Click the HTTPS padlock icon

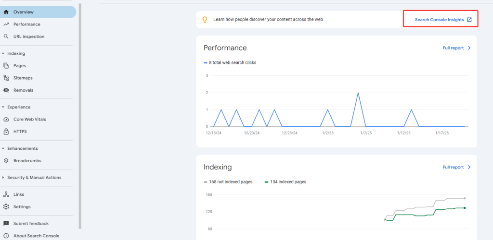coord(6,132)
